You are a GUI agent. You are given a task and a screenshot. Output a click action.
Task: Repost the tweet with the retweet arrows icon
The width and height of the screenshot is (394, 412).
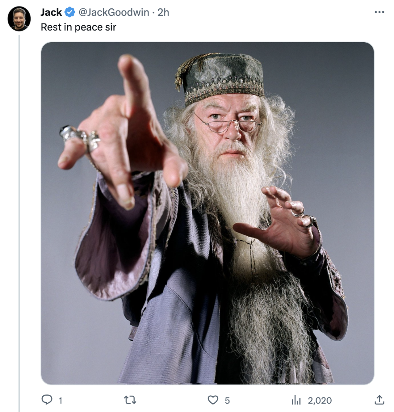point(130,400)
